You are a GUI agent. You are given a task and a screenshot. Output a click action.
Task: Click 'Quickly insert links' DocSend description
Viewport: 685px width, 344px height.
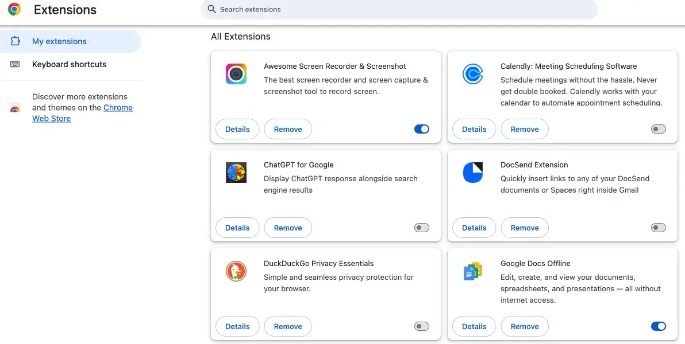pos(575,185)
